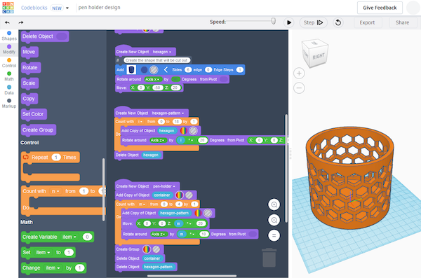Image resolution: width=421 pixels, height=278 pixels.
Task: Zoom out the blocks workspace
Action: pos(274,220)
